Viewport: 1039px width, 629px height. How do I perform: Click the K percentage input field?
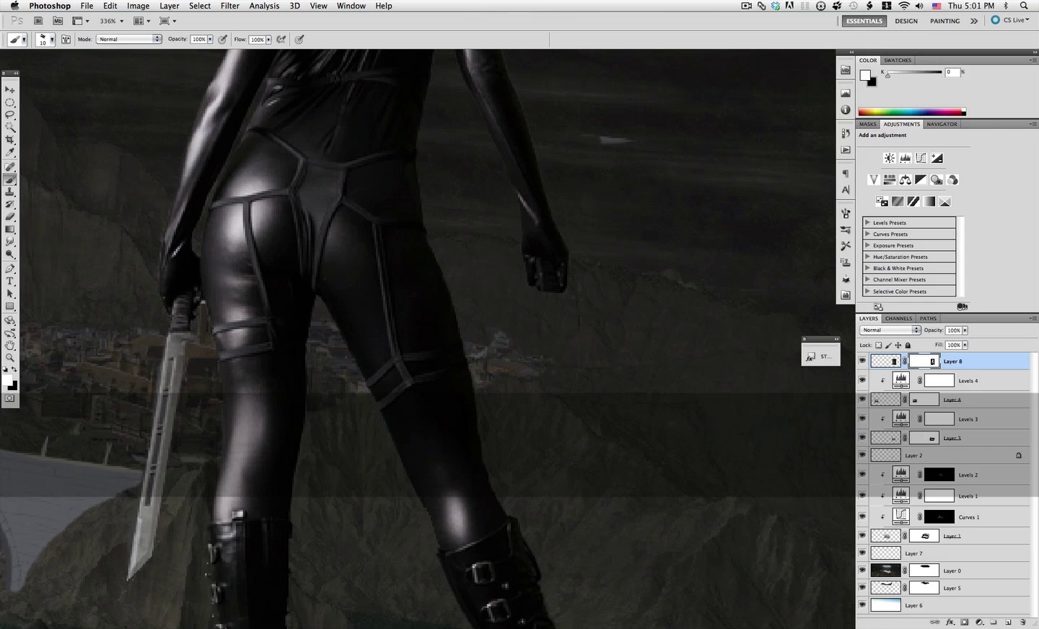tap(952, 72)
